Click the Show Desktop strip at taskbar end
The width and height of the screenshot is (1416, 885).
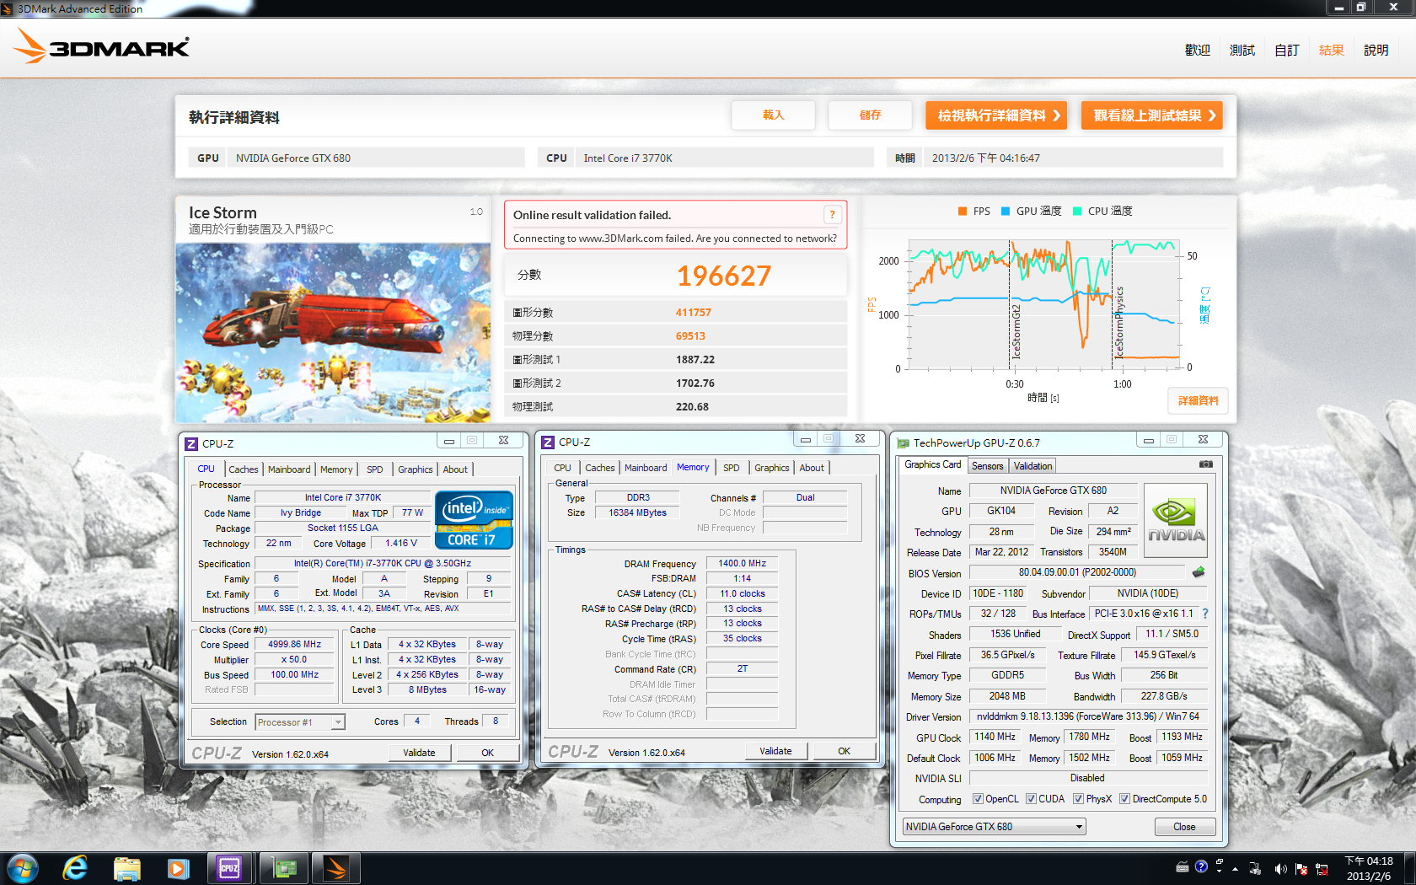(x=1410, y=868)
